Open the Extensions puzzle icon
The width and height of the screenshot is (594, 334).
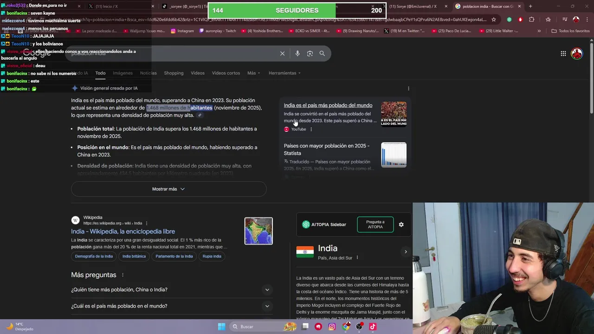(x=532, y=19)
